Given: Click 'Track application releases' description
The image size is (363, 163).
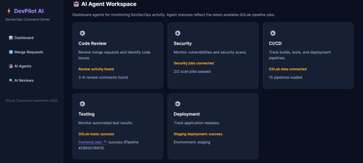Looking at the screenshot, I should coord(197,123).
